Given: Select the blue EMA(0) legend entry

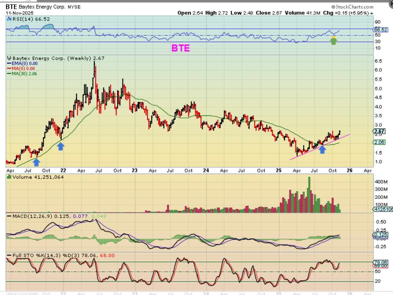Looking at the screenshot, I should click(22, 63).
